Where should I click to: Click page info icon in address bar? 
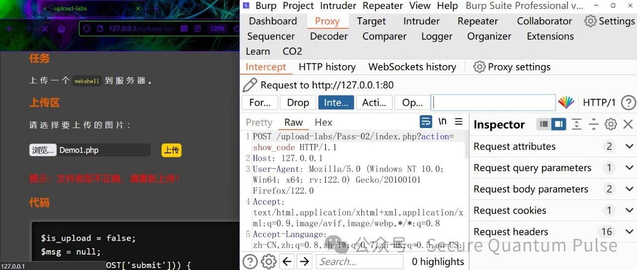coord(100,29)
